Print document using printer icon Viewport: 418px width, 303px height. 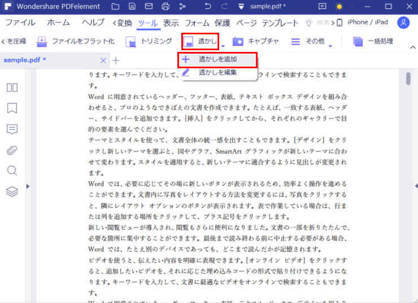166,6
